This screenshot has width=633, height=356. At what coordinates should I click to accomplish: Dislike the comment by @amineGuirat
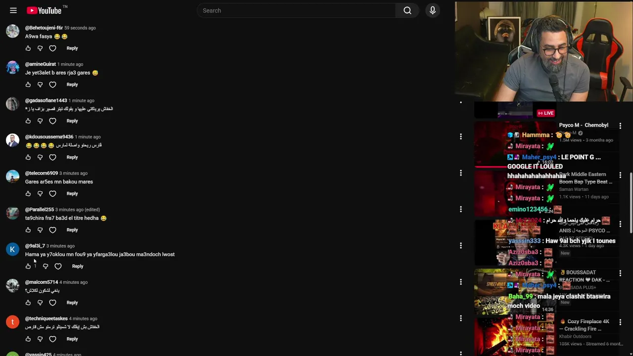click(x=40, y=85)
